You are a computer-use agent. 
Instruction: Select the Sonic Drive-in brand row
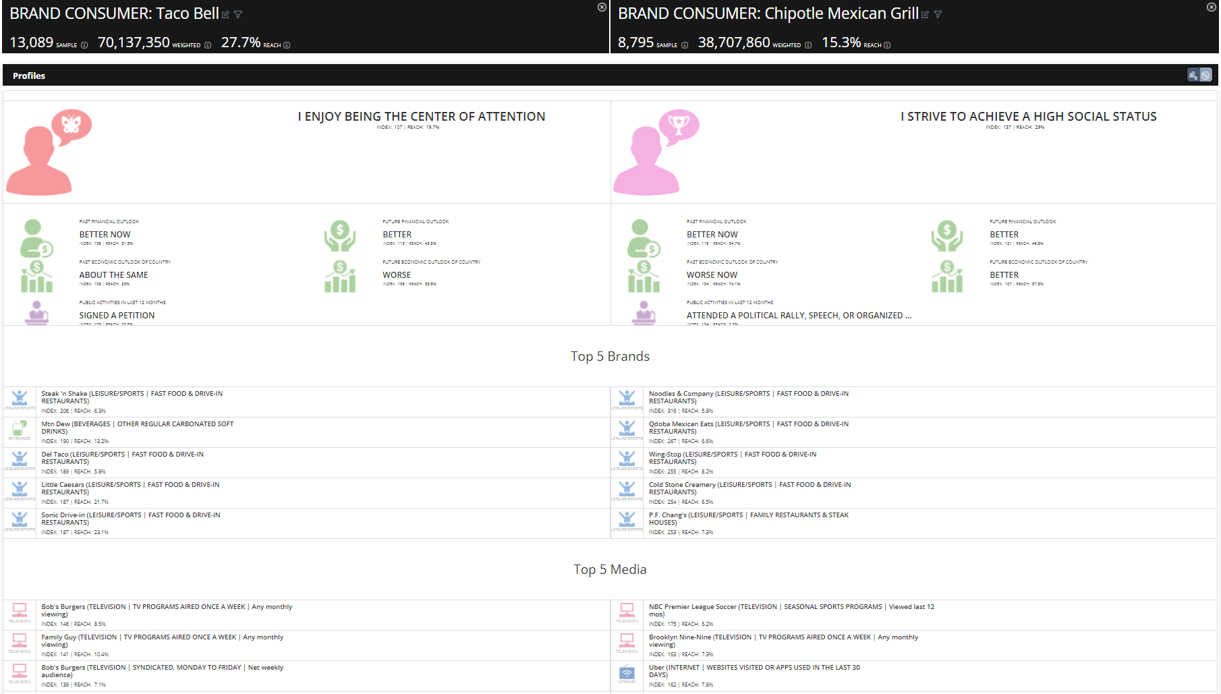(306, 523)
